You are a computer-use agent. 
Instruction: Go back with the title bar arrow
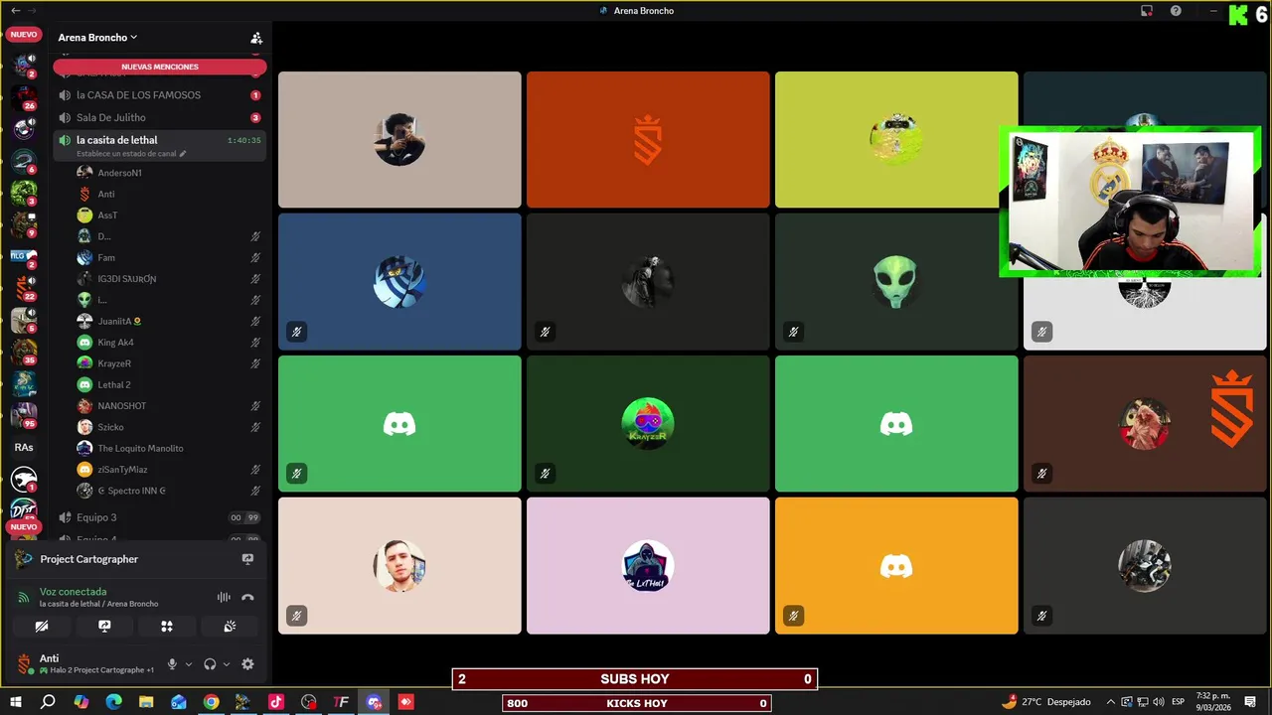[15, 11]
